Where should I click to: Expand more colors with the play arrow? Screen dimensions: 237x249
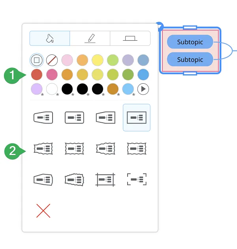click(143, 89)
